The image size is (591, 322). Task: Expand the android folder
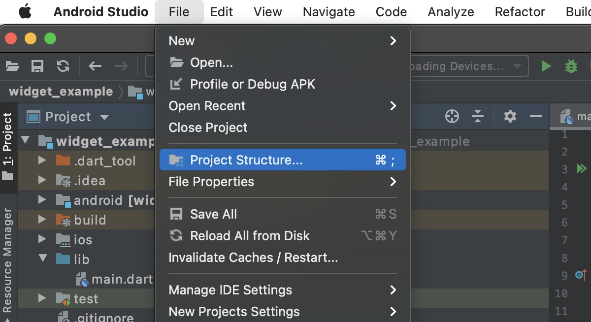(x=42, y=200)
